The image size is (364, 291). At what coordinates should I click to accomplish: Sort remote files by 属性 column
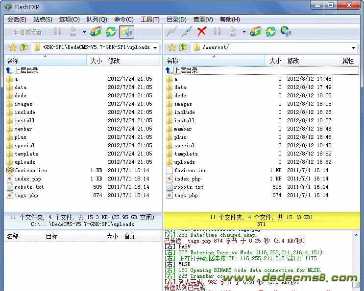point(348,61)
